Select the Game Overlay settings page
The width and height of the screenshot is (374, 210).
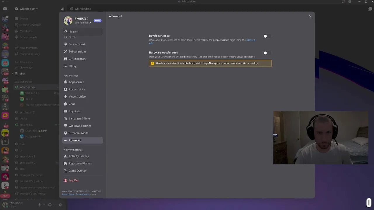click(x=83, y=171)
